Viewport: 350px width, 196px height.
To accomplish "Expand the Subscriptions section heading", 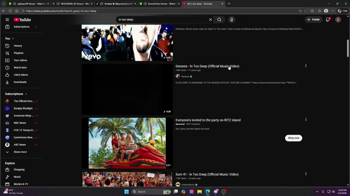I will [x=16, y=94].
